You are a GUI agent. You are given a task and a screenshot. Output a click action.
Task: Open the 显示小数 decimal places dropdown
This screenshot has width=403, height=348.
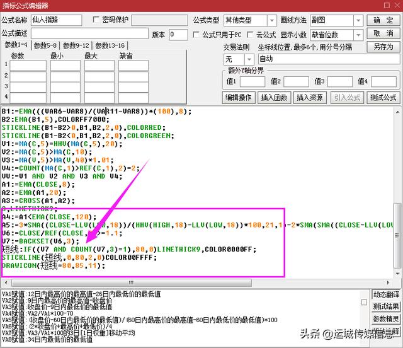pyautogui.click(x=358, y=35)
